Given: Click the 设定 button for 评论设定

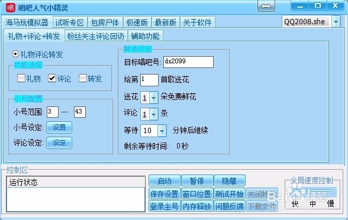Looking at the screenshot, I should tap(59, 143).
